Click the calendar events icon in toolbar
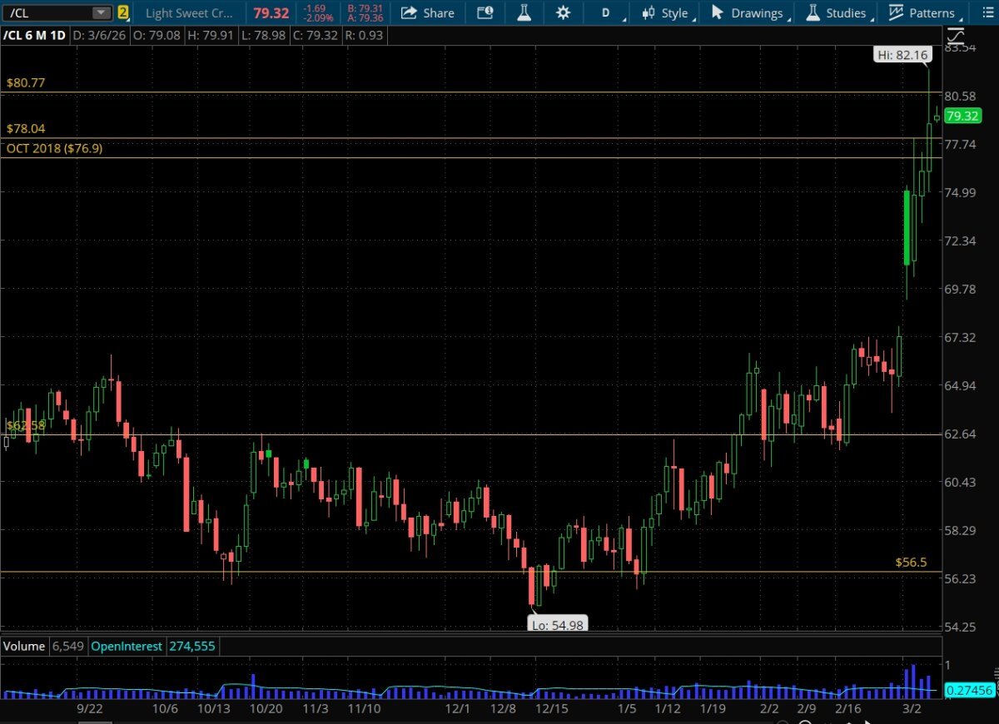 click(485, 12)
